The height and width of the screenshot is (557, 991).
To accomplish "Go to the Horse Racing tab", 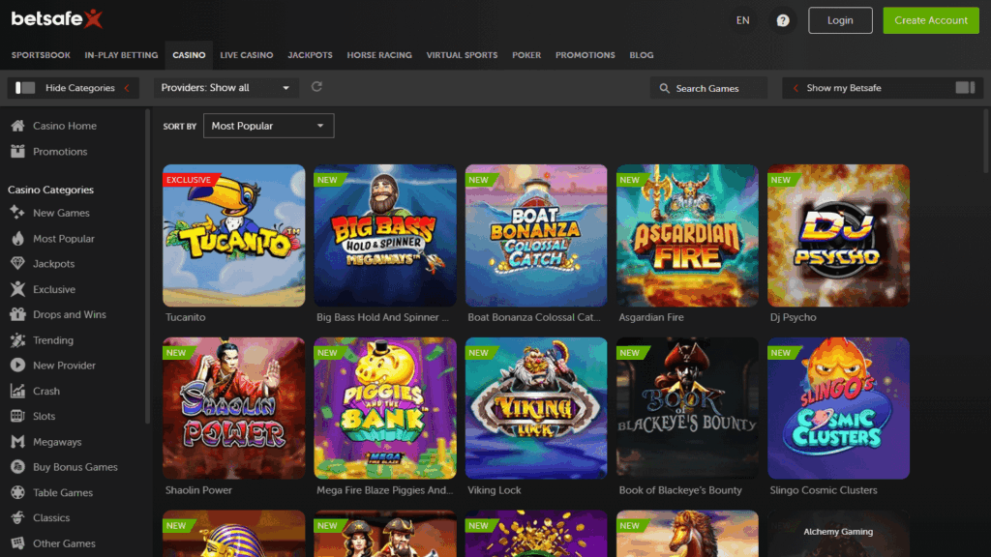I will (x=379, y=55).
